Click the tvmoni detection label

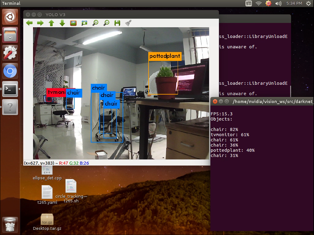(56, 92)
